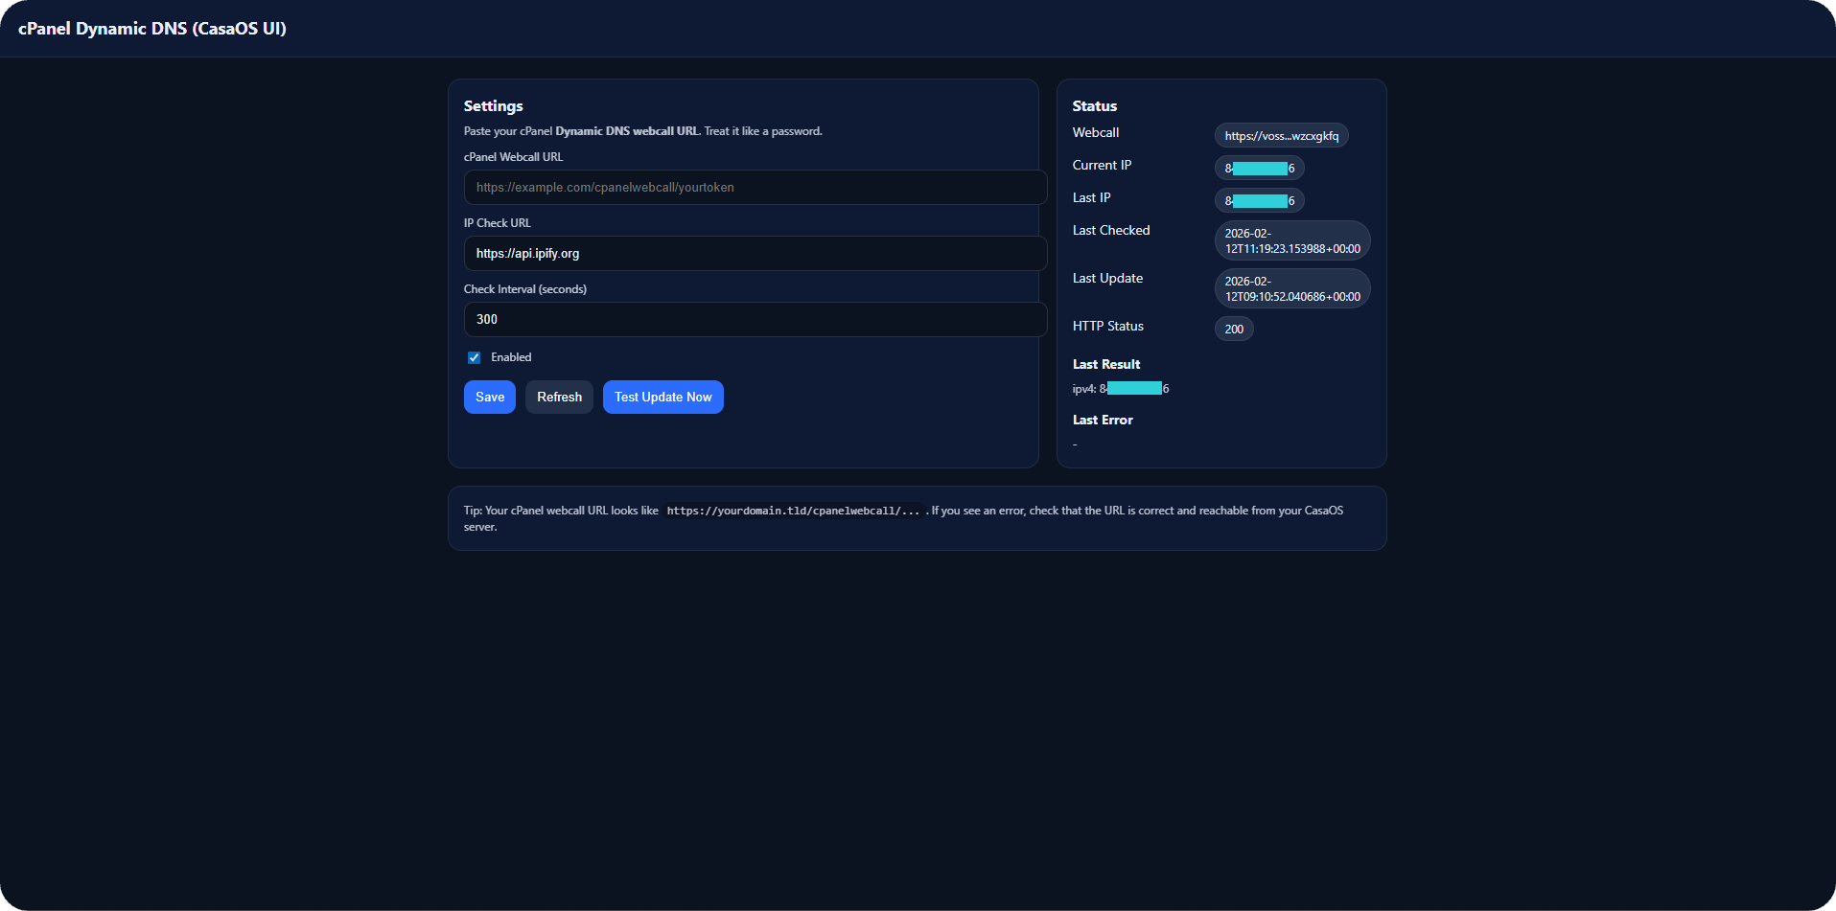
Task: Click the Last Error heading
Action: [1103, 421]
